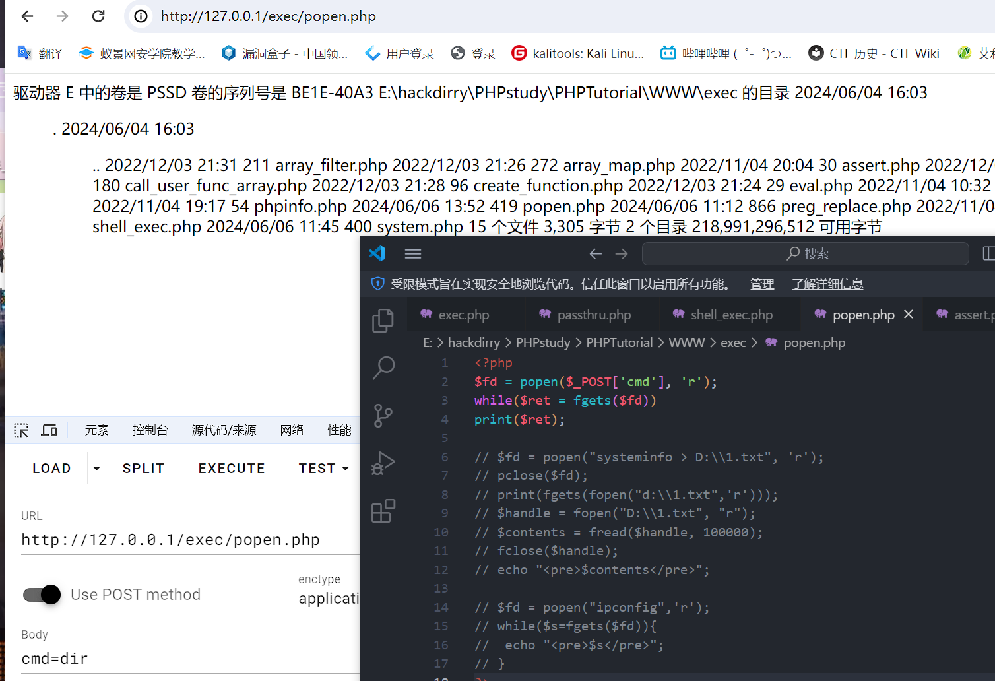Close the popen.php editor tab
This screenshot has width=995, height=681.
(x=909, y=315)
